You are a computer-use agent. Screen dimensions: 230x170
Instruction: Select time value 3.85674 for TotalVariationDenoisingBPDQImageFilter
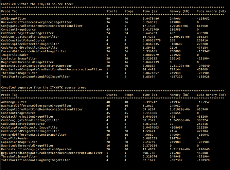149,76
